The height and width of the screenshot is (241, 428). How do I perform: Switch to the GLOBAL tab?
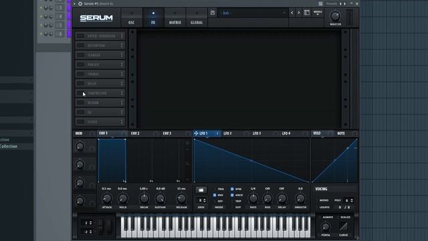coord(197,17)
